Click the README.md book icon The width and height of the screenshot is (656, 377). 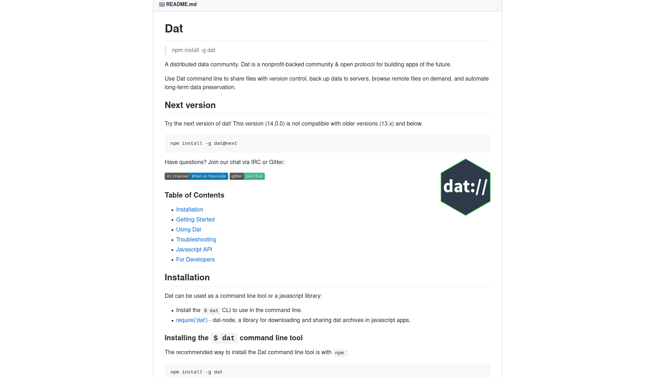coord(162,5)
